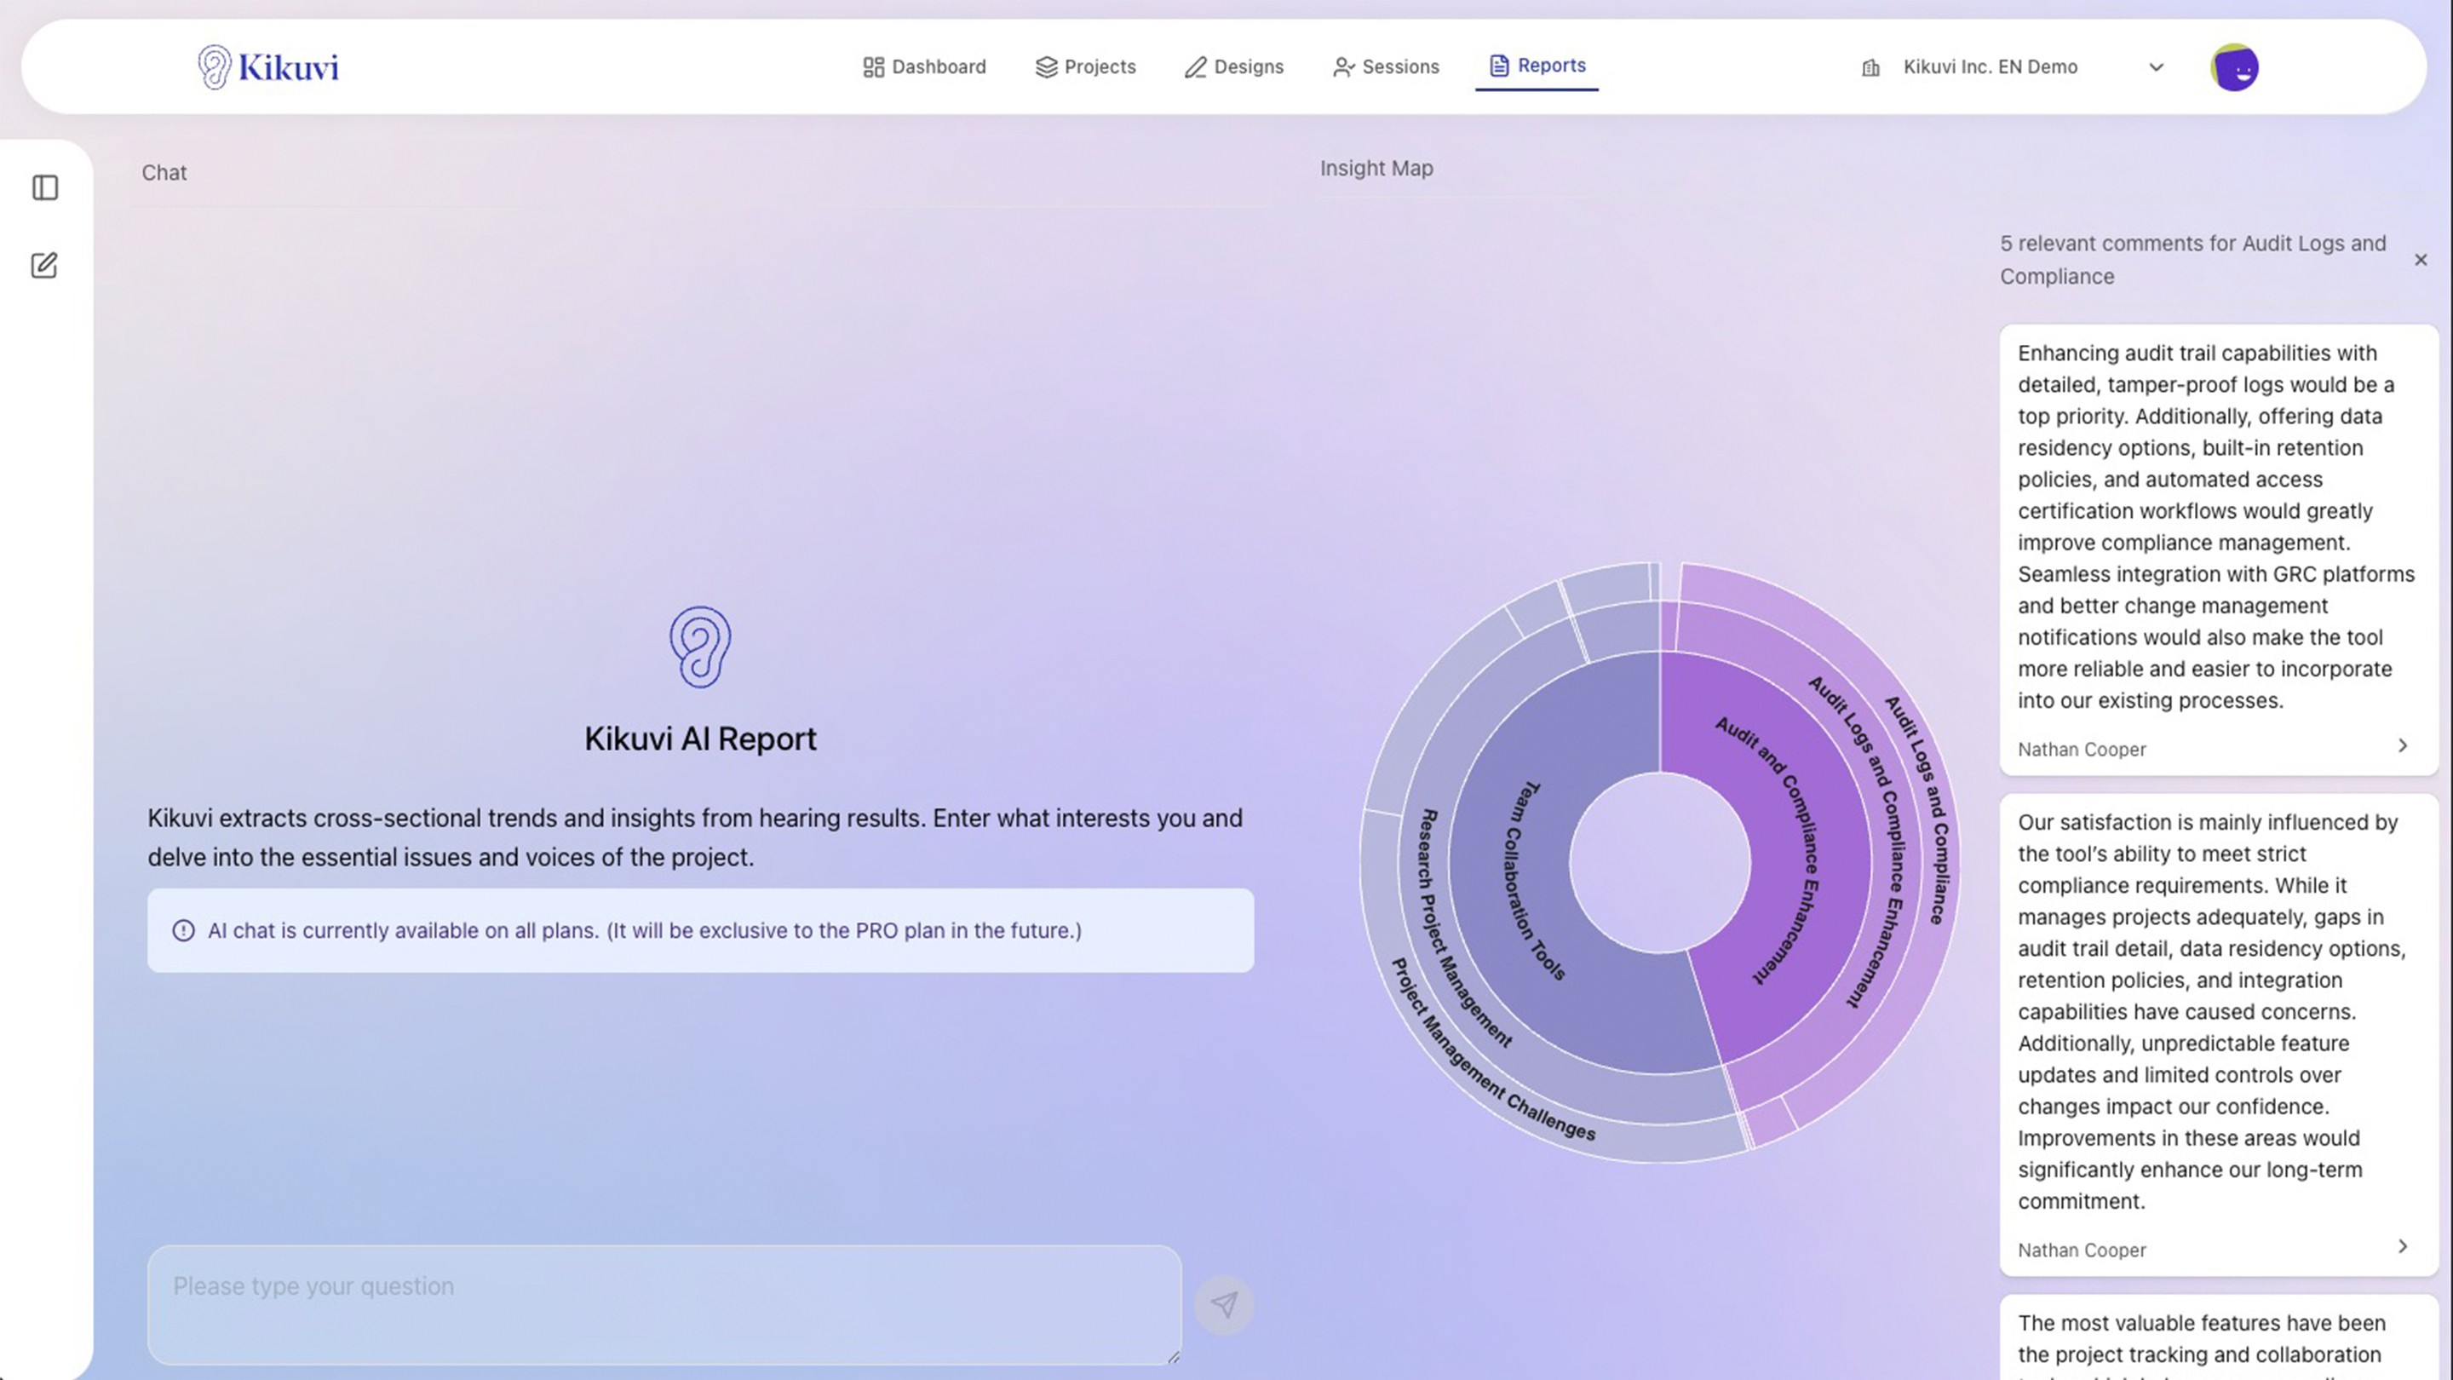Open the user avatar profile

point(2233,67)
